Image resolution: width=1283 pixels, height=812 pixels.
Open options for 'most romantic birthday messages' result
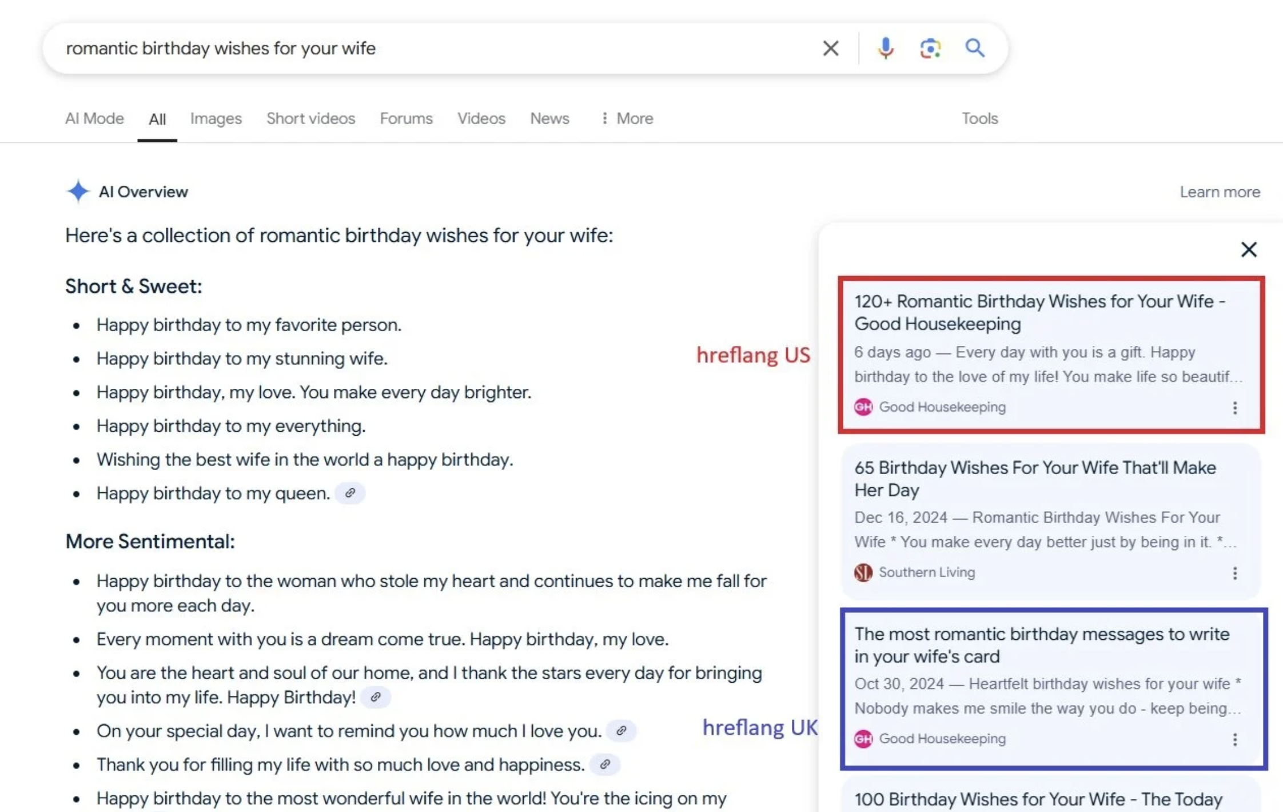[1235, 739]
